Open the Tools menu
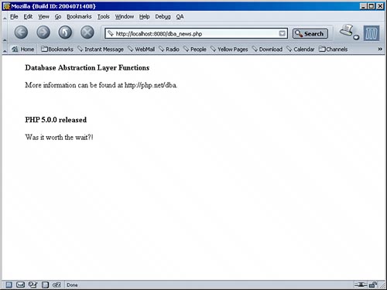Screen dimensions: 387x290 (x=103, y=17)
